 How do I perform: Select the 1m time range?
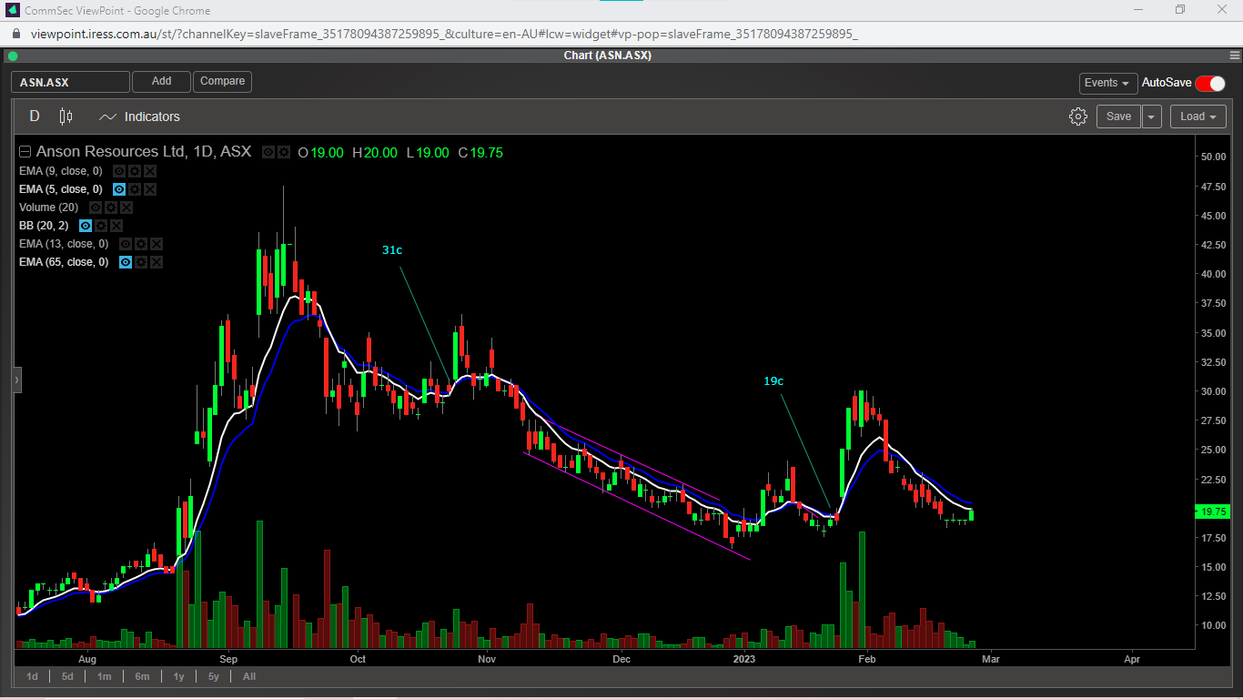[x=105, y=676]
